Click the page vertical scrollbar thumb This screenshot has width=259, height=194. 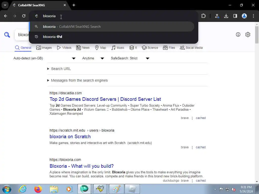coord(257,35)
